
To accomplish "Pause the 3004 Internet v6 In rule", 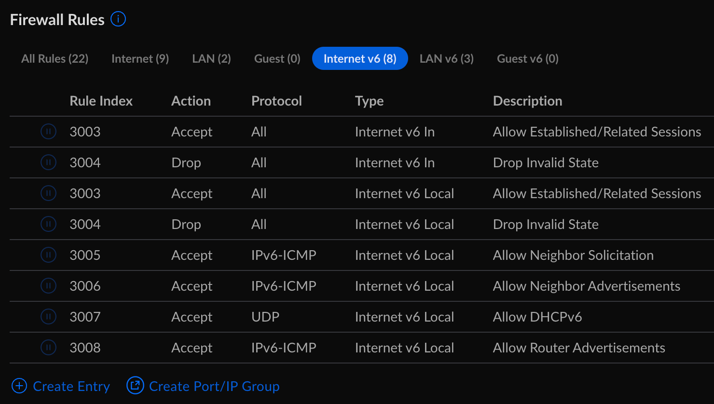I will pos(48,162).
